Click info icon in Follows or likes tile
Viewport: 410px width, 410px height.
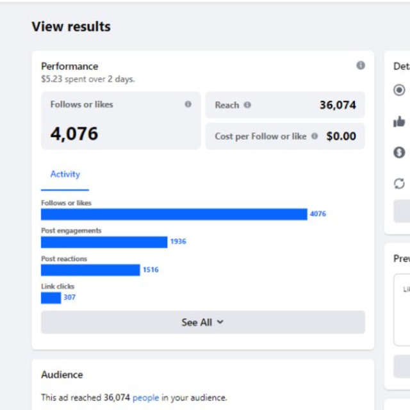pyautogui.click(x=188, y=104)
